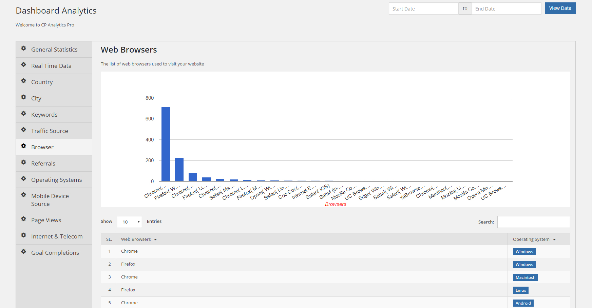592x308 pixels.
Task: Click gear icon next to Keywords
Action: click(x=23, y=114)
